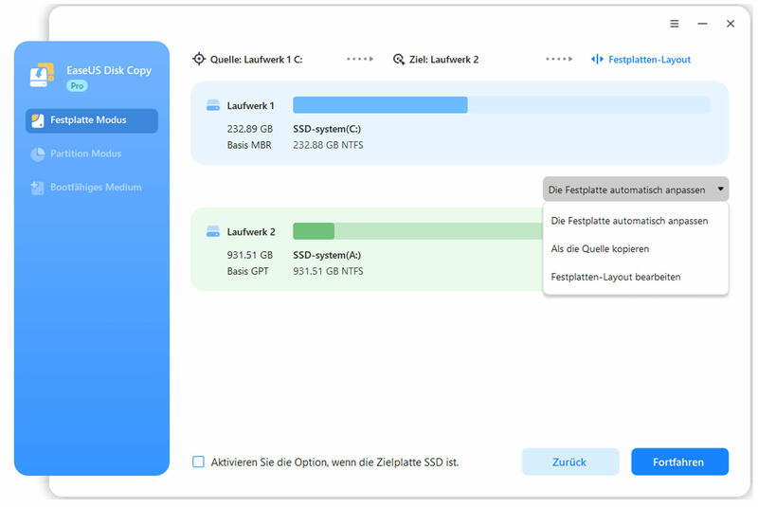Go back with the Zurück button
758x507 pixels.
570,462
